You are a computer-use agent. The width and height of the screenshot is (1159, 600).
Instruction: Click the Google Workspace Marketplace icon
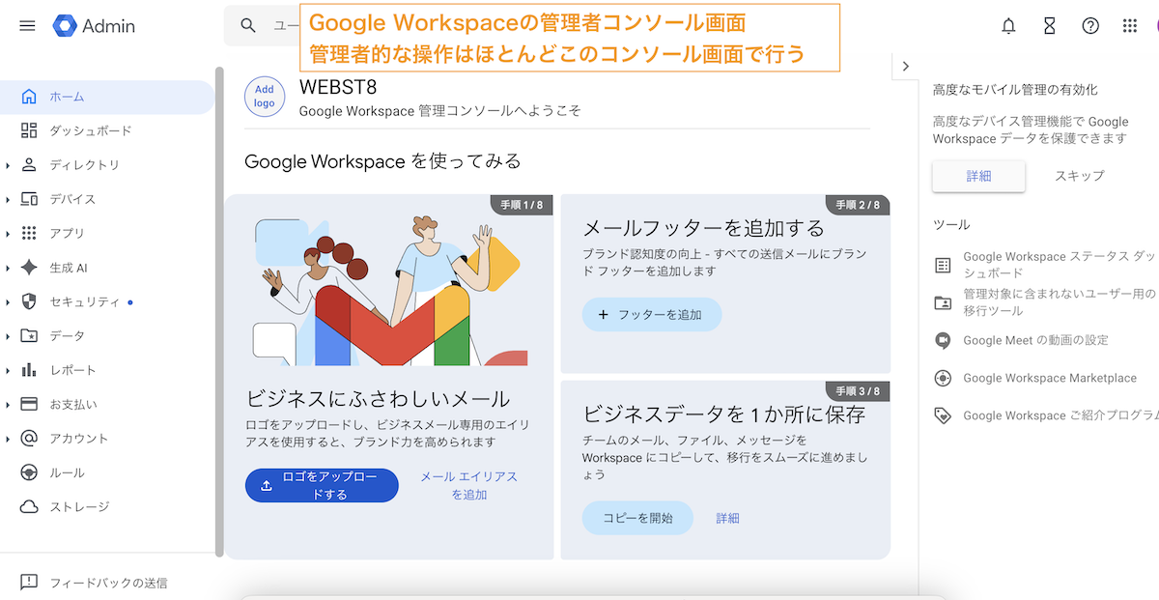pos(943,378)
